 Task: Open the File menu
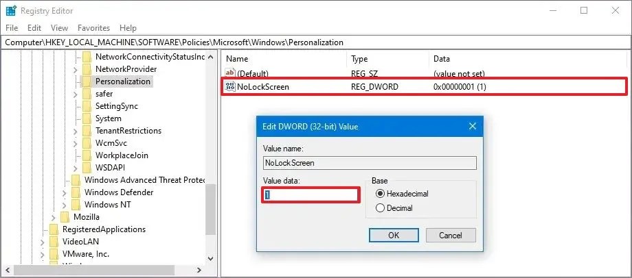tap(12, 27)
